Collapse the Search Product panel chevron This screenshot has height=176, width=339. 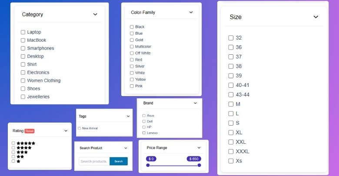[126, 148]
